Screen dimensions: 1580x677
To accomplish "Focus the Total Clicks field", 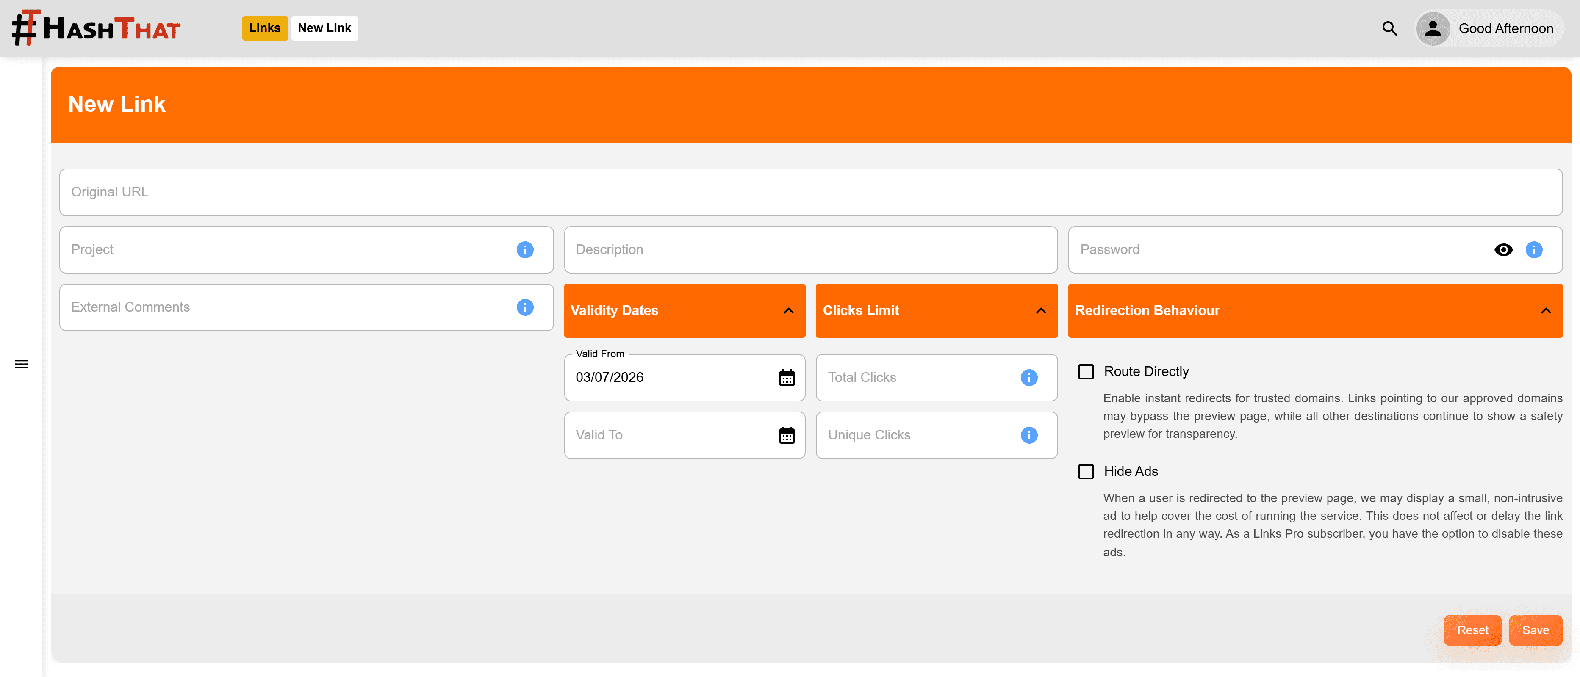I will pyautogui.click(x=937, y=378).
